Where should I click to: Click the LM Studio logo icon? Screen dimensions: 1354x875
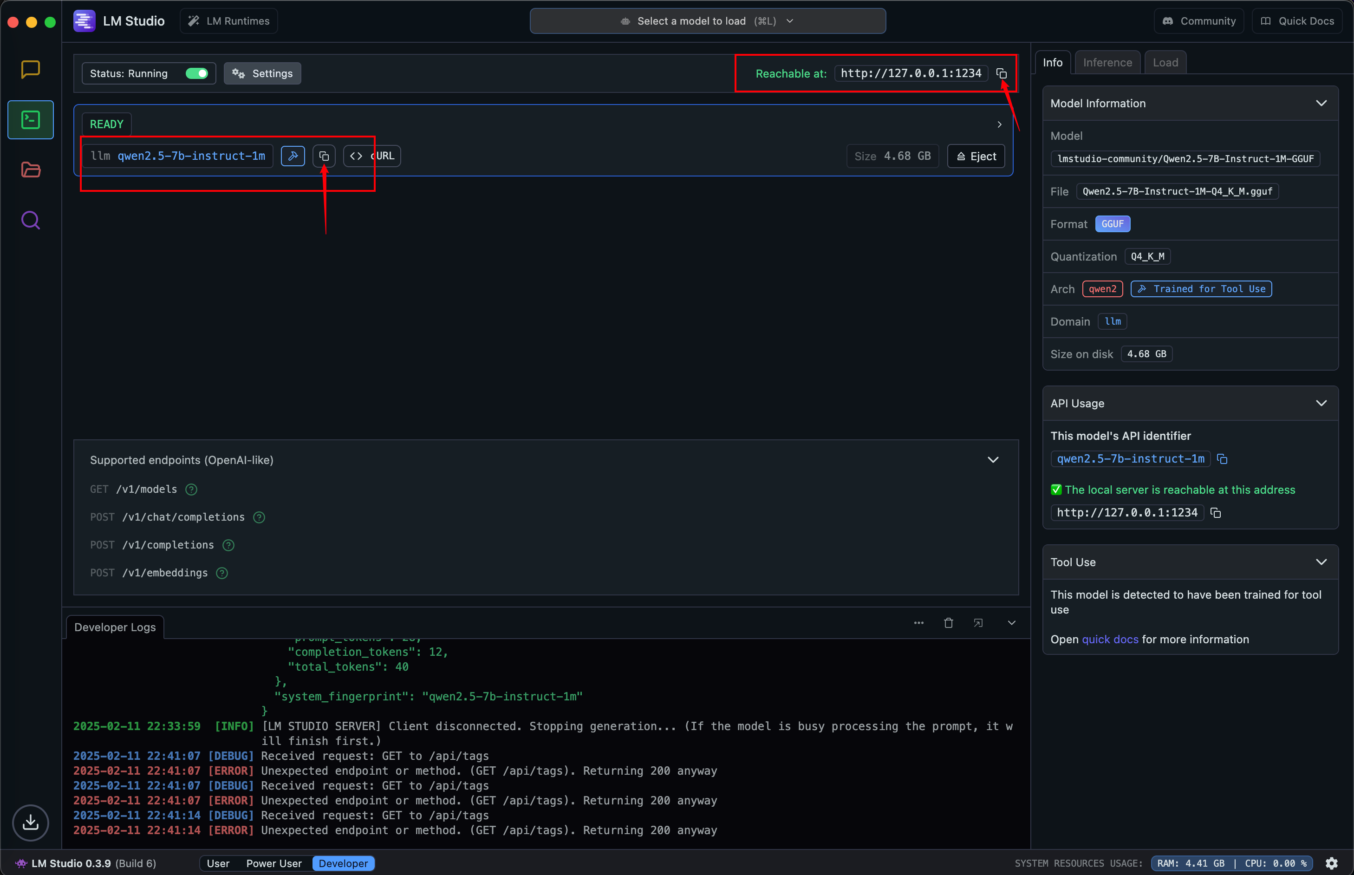(84, 21)
